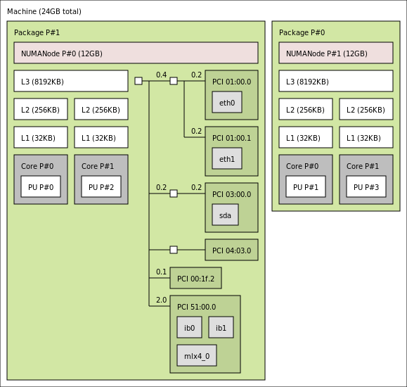
Task: Select the PCI 01:00.1 label
Action: 232,138
